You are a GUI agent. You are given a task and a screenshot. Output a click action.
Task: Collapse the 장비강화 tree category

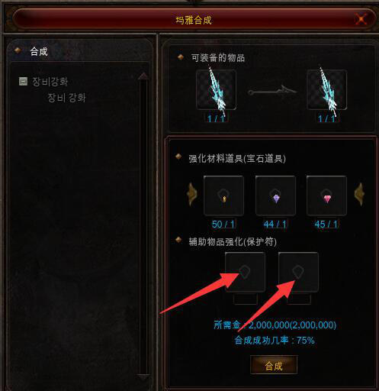(x=23, y=82)
